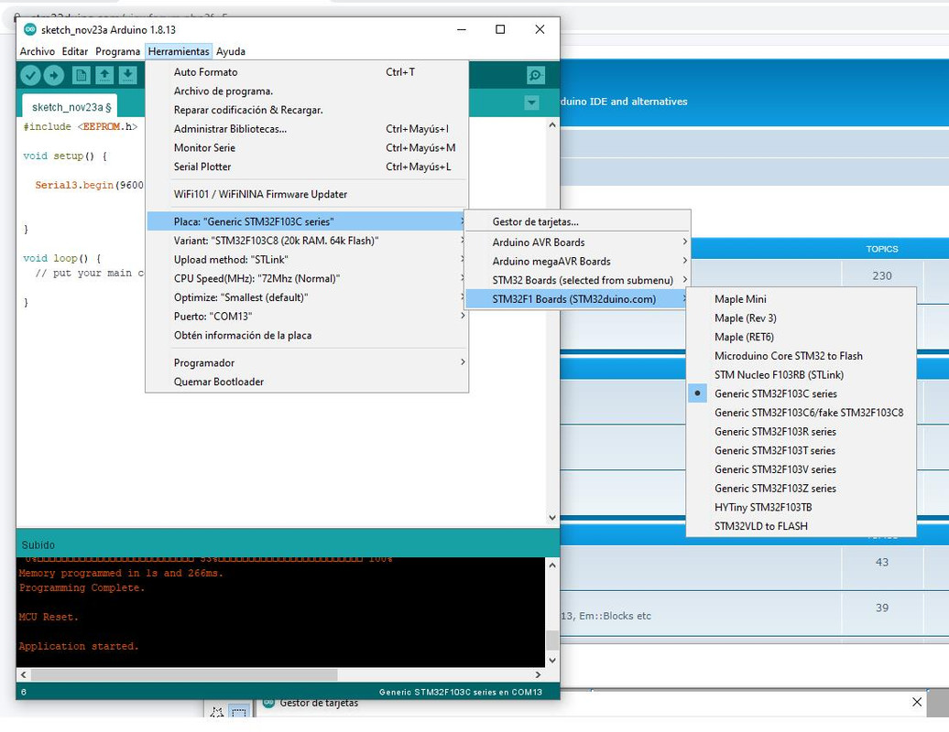Choose Reparar codificación & Recargar
This screenshot has height=732, width=949.
coord(307,110)
